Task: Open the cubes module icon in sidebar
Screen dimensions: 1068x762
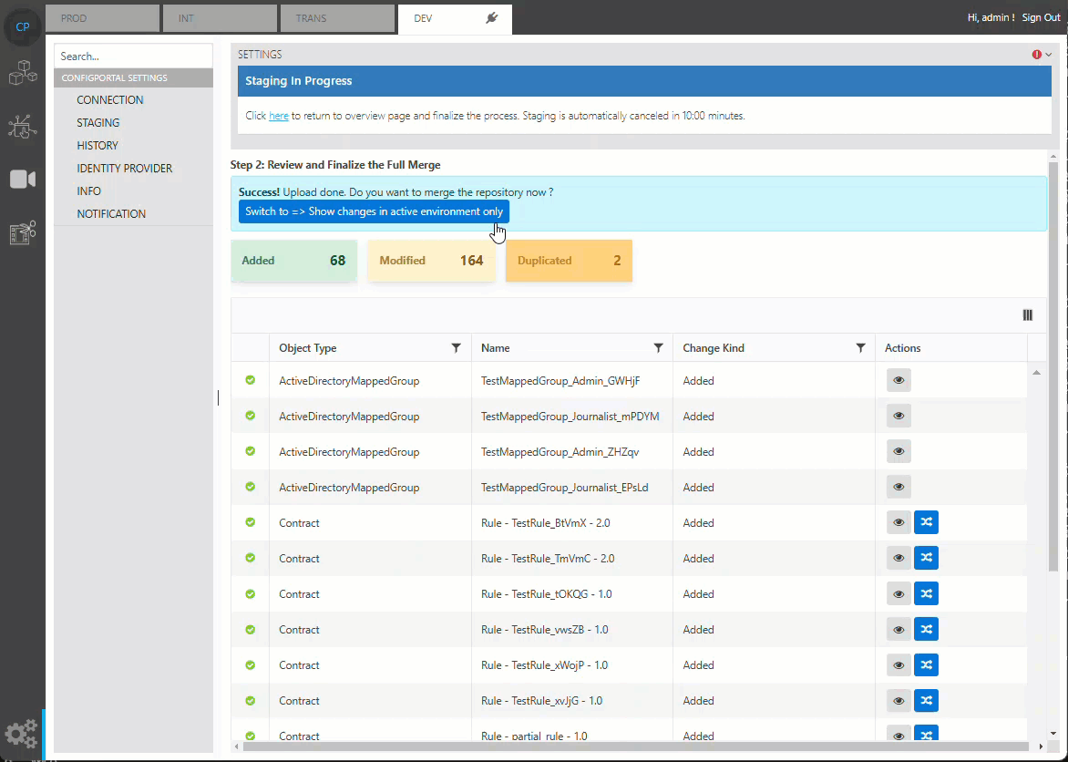Action: pos(22,73)
